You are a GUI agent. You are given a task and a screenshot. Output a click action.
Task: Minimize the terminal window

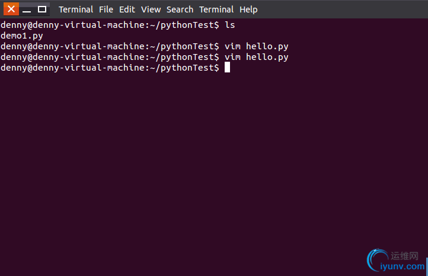click(27, 9)
